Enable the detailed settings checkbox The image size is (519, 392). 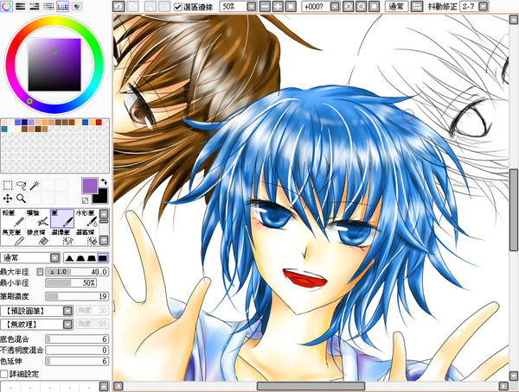(x=4, y=374)
